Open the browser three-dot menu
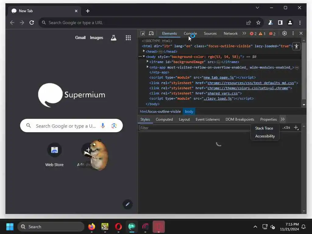 pyautogui.click(x=300, y=23)
